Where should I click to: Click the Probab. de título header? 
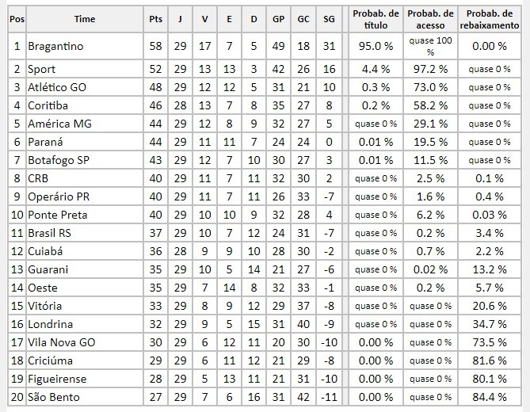pos(376,19)
